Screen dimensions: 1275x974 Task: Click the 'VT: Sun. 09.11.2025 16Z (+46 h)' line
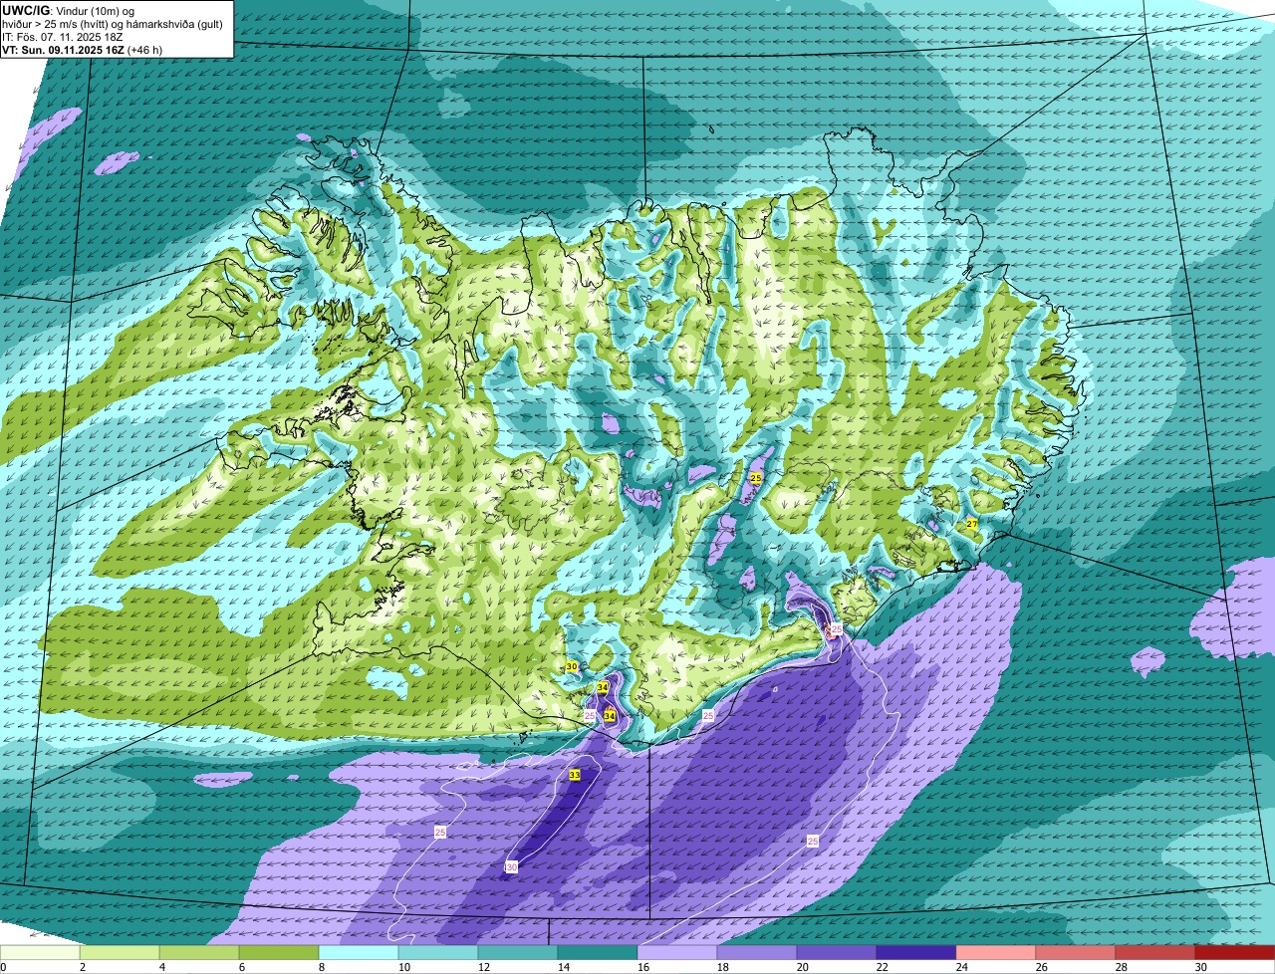[x=83, y=50]
